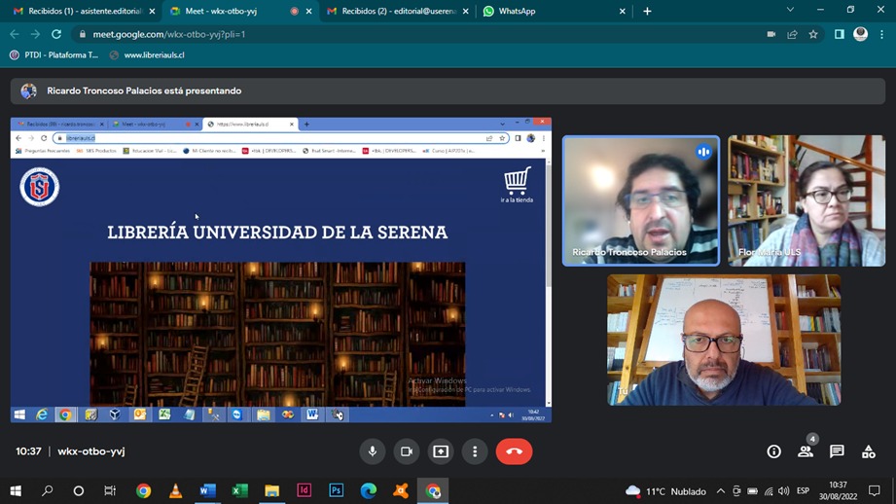This screenshot has width=896, height=504.
Task: Show the participants list
Action: coord(806,451)
